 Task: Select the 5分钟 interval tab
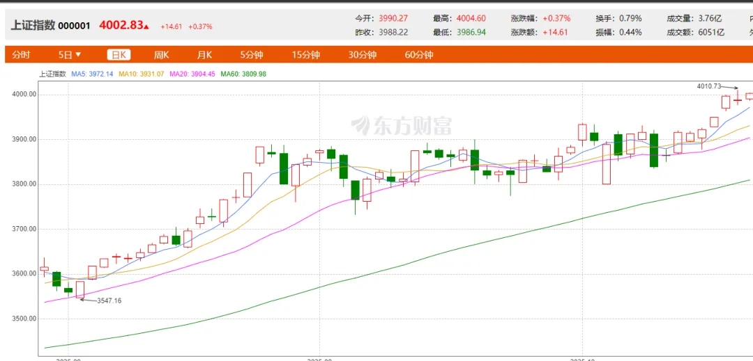pyautogui.click(x=251, y=55)
